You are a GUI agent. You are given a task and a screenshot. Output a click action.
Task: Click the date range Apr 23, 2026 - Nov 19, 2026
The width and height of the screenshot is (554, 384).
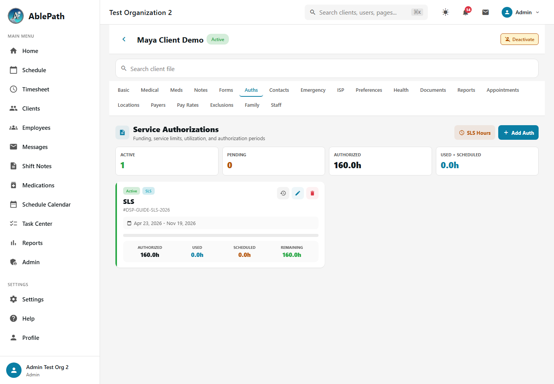(165, 223)
